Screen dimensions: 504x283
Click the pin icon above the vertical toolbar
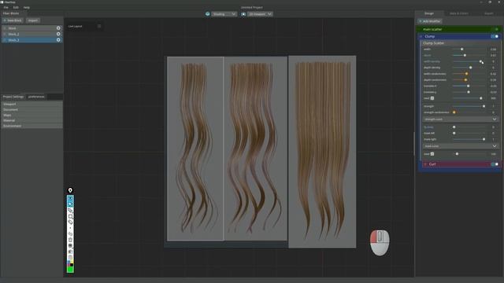click(x=70, y=190)
